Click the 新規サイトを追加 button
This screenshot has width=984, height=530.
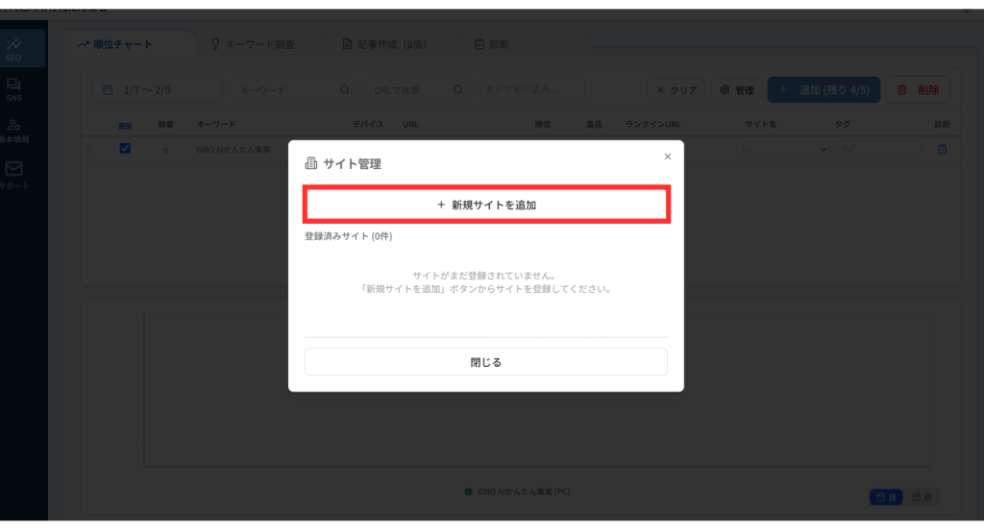[485, 205]
